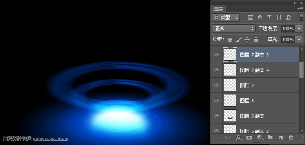Toggle visibility of 图层 7
The image size is (305, 145).
point(216,85)
